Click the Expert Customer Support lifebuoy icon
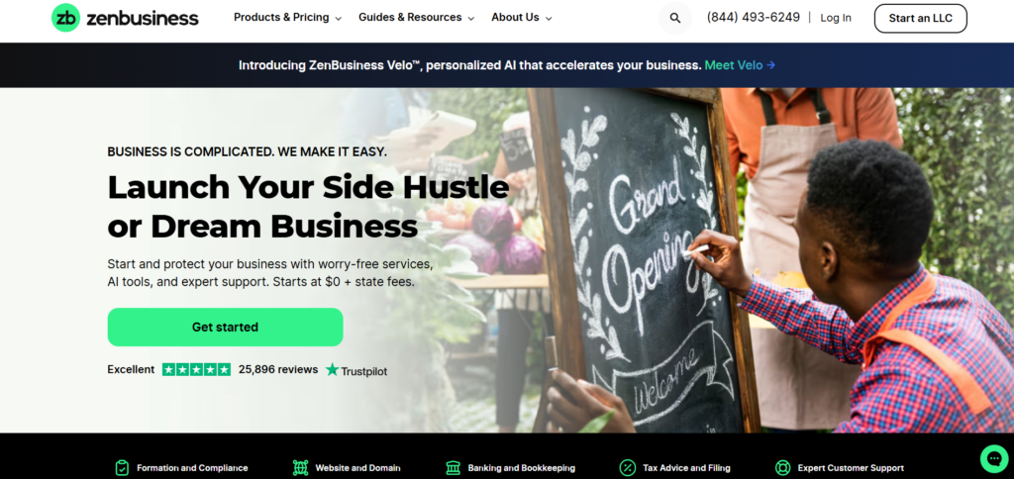Image resolution: width=1014 pixels, height=479 pixels. tap(782, 467)
